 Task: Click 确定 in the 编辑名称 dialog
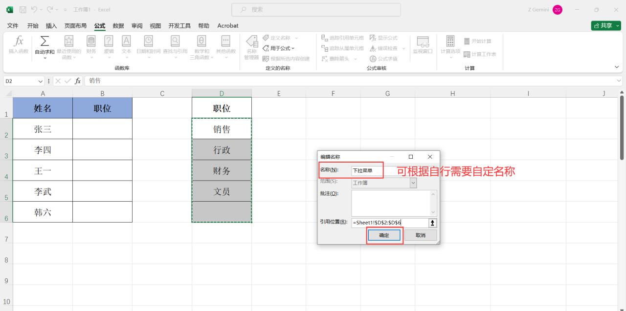384,235
